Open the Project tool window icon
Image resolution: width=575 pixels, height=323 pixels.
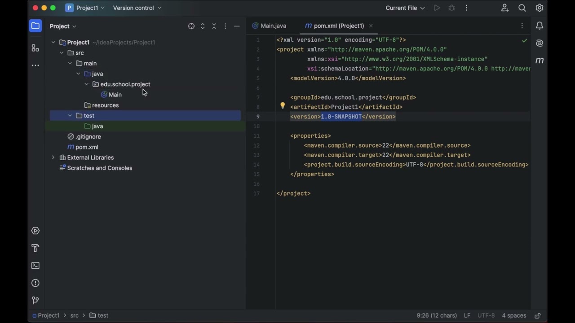click(x=35, y=26)
